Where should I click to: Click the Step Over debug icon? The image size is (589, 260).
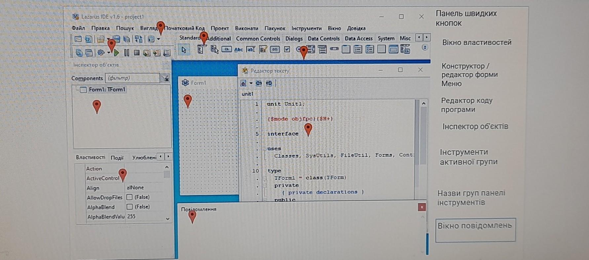[157, 52]
